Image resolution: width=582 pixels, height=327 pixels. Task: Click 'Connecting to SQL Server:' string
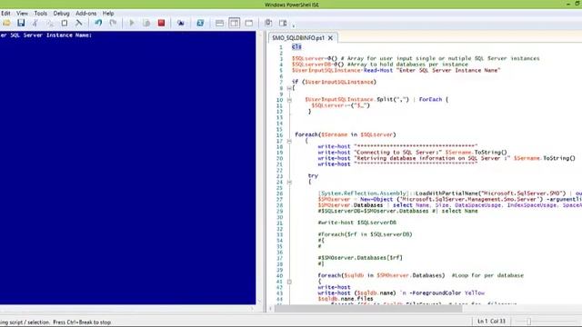[x=398, y=153]
